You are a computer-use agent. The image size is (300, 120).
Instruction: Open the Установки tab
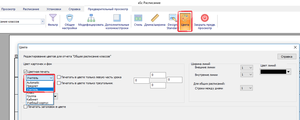54,9
